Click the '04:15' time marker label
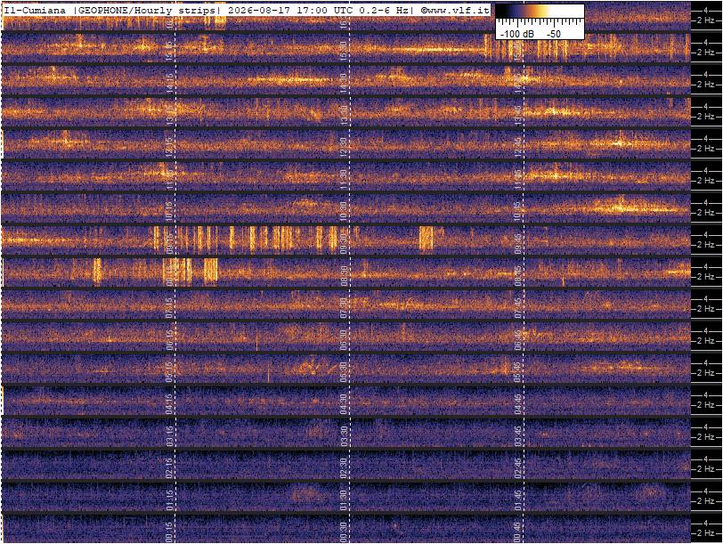723x544 pixels. (169, 402)
